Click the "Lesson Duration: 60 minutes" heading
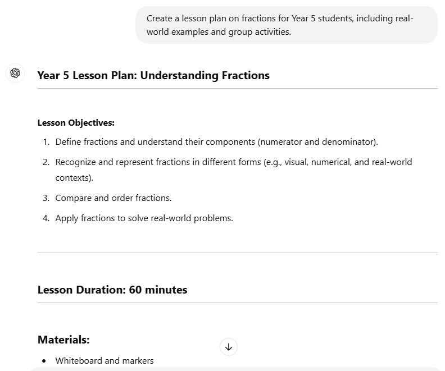Viewport: 445px width, 371px height. coord(112,290)
